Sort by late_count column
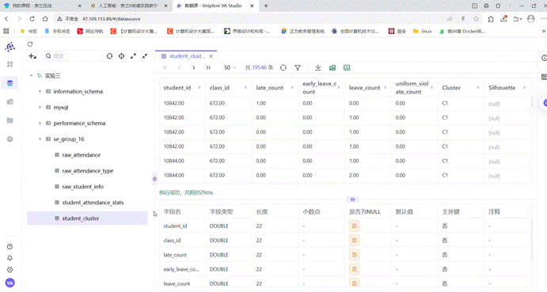 292,88
